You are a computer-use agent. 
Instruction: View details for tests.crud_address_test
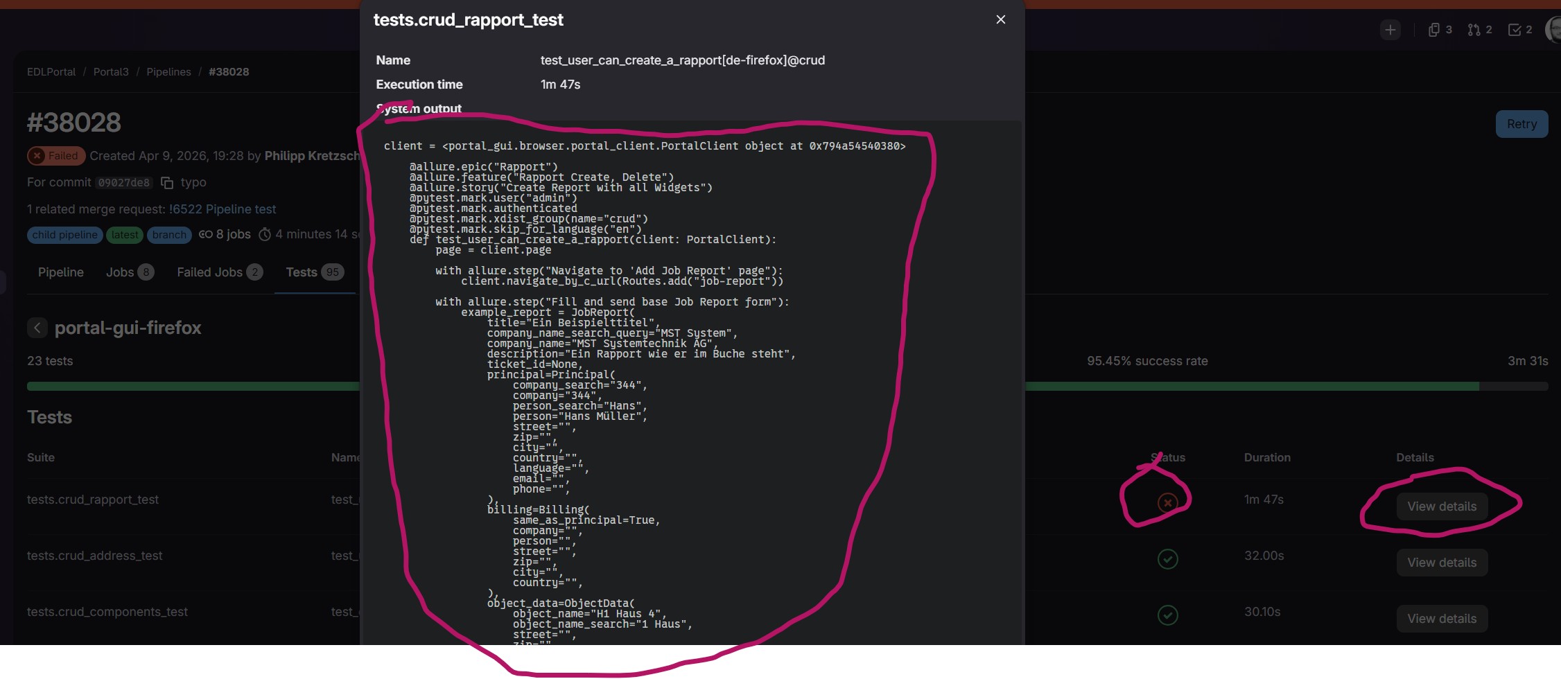[1442, 563]
